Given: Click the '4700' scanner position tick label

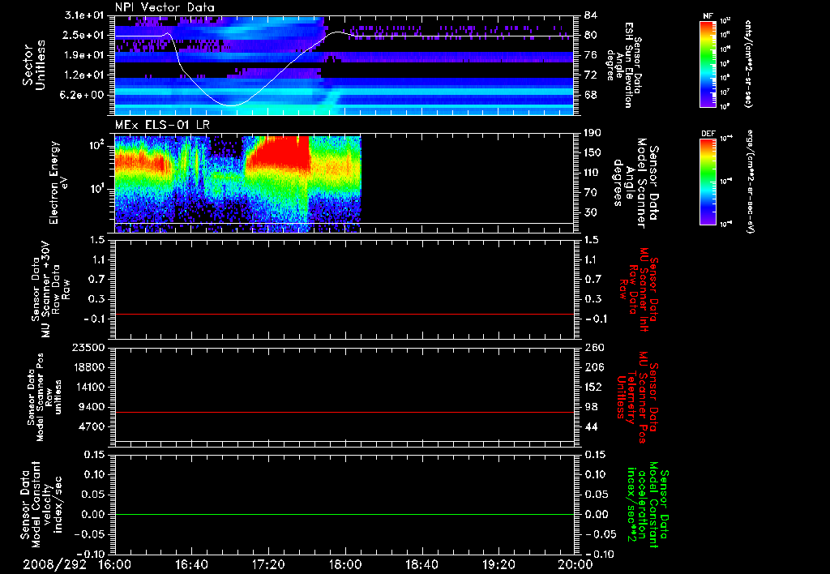Looking at the screenshot, I should pyautogui.click(x=91, y=426).
